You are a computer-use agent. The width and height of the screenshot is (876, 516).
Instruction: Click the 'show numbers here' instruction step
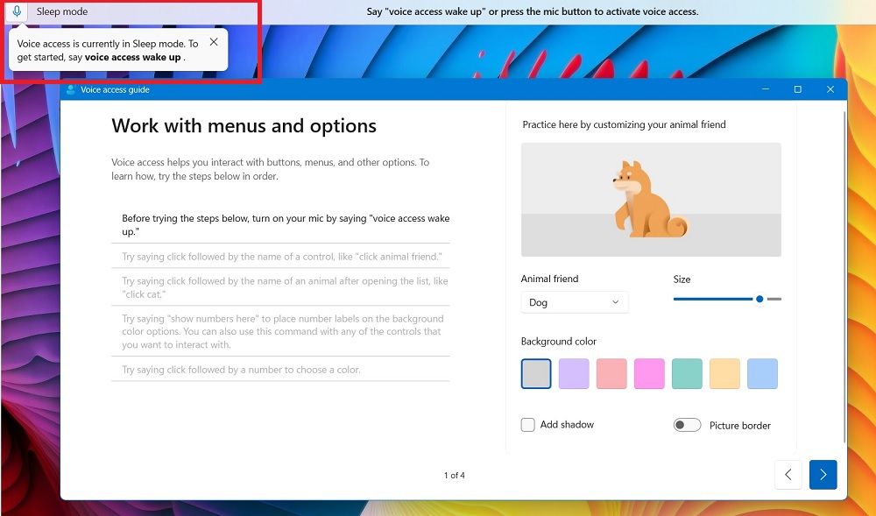point(283,332)
